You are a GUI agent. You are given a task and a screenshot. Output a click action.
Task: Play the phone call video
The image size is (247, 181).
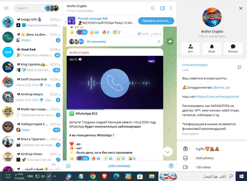[x=115, y=83]
